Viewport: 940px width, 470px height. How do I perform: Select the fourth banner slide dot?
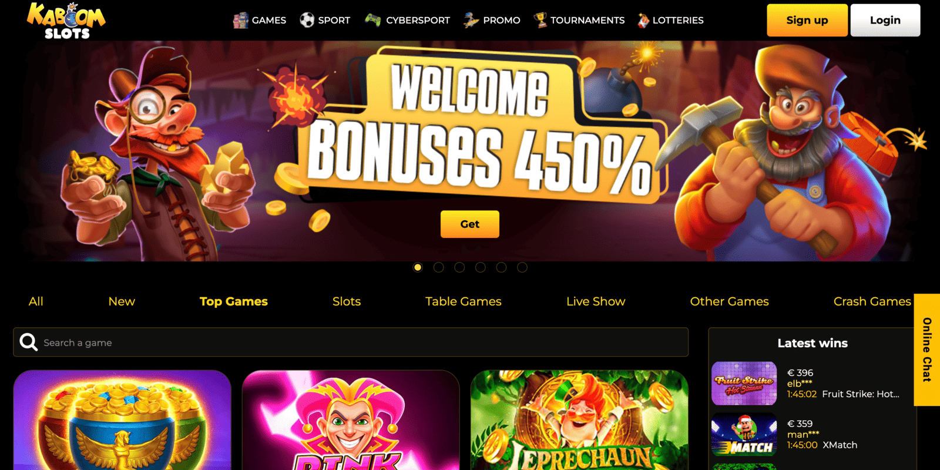tap(480, 267)
